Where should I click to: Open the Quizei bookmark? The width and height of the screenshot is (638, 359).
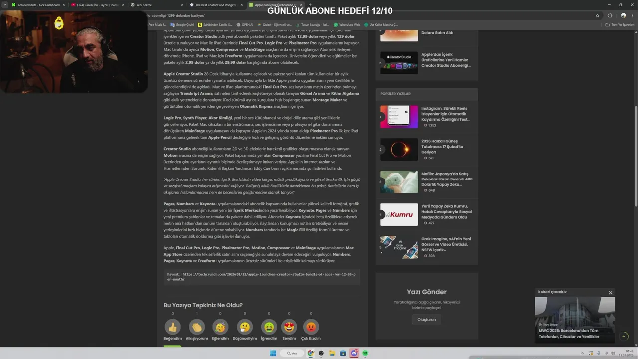tap(274, 24)
